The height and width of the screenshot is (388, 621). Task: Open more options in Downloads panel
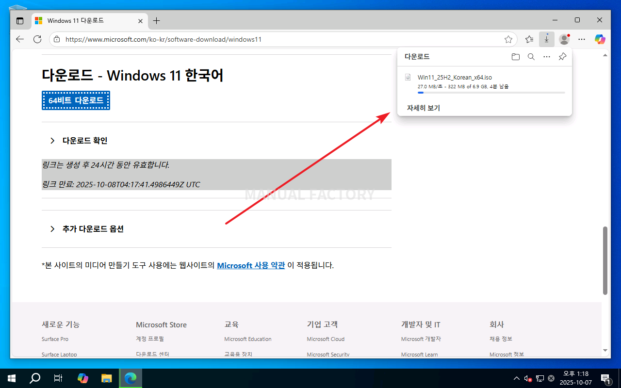click(547, 57)
